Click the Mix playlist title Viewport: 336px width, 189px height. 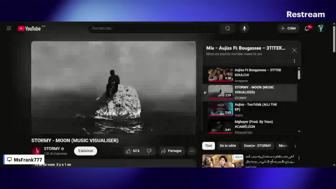tap(246, 48)
